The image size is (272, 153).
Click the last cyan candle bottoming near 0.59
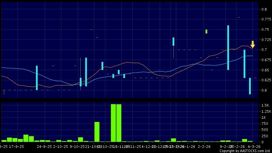click(x=250, y=86)
